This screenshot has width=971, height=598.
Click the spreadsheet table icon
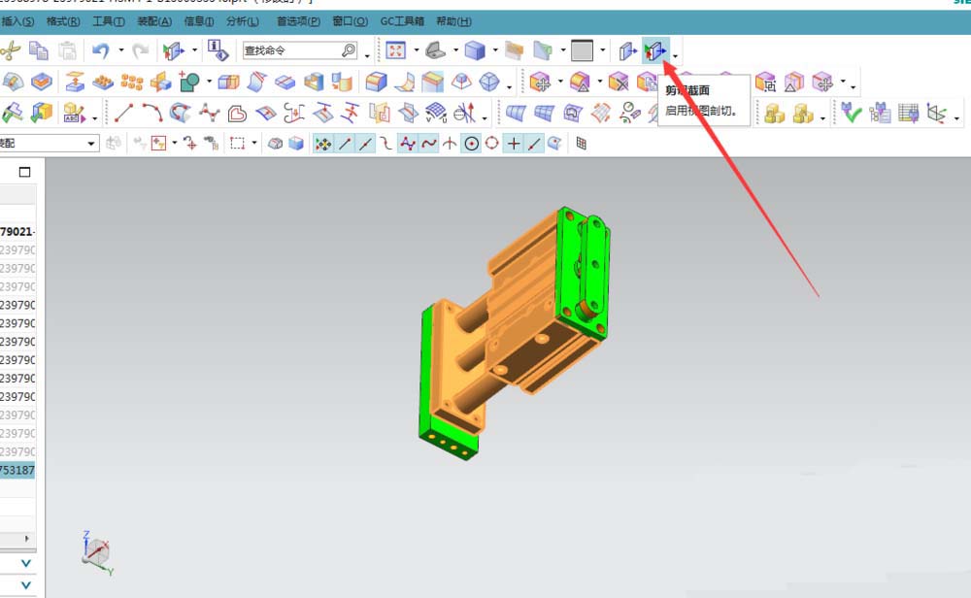[x=909, y=114]
